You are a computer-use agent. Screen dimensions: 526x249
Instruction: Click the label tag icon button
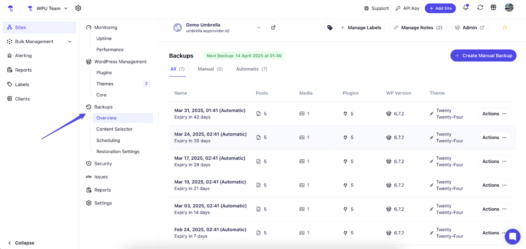coord(329,28)
